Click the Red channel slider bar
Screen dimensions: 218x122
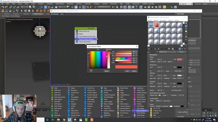tap(123, 52)
